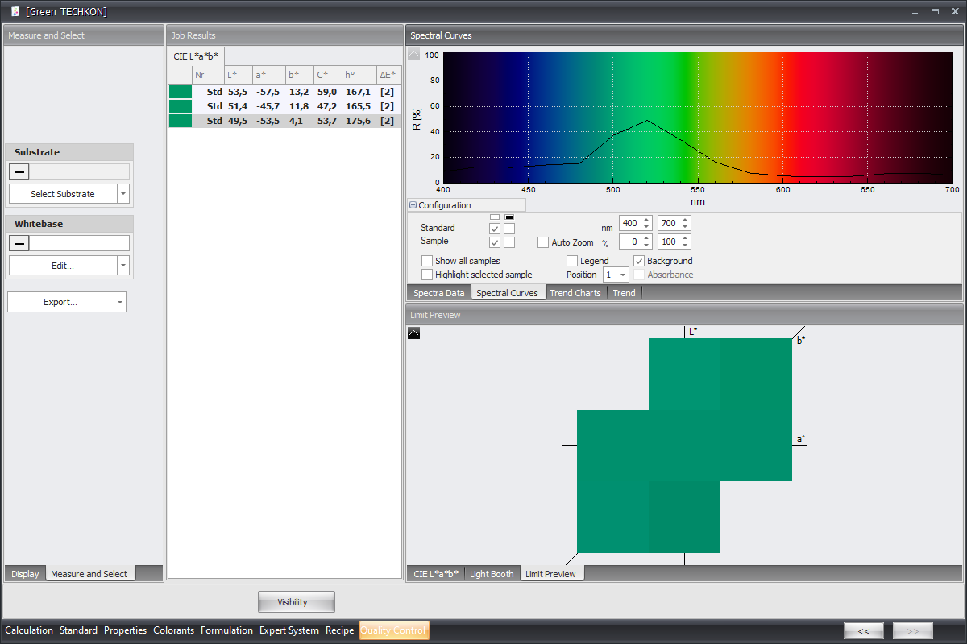Click the green swatch in first Std row
The image size is (967, 644).
181,92
